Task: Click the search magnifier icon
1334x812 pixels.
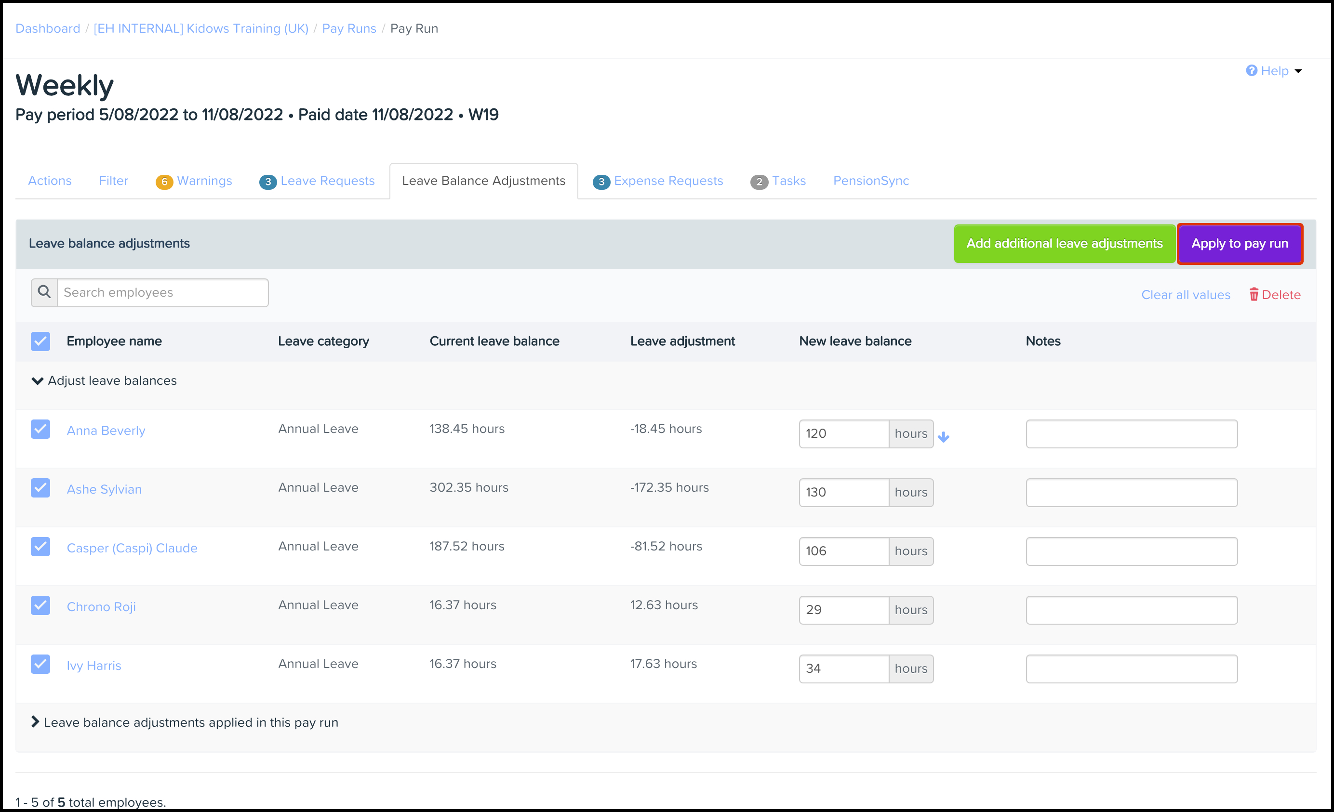Action: [44, 293]
